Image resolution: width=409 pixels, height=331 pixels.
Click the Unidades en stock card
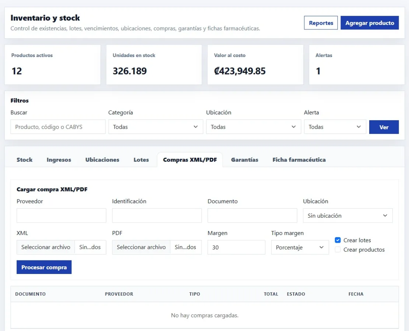point(154,65)
